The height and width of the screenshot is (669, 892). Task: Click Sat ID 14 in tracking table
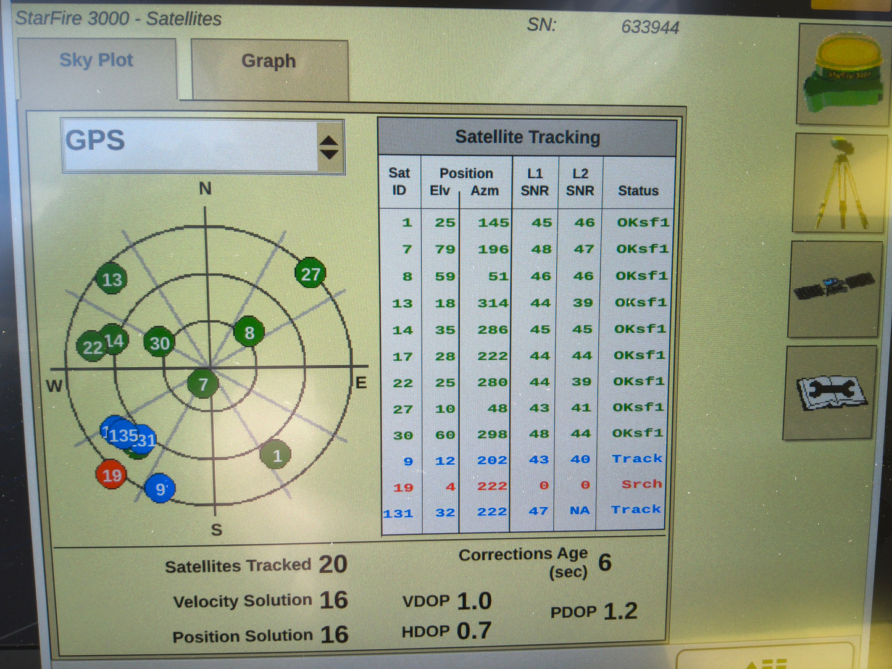click(x=402, y=330)
